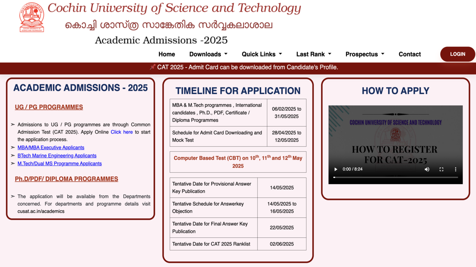
Task: Click the Ph.D/PDF/ DIPLOMA PROGRAMMES heading
Action: tap(67, 179)
